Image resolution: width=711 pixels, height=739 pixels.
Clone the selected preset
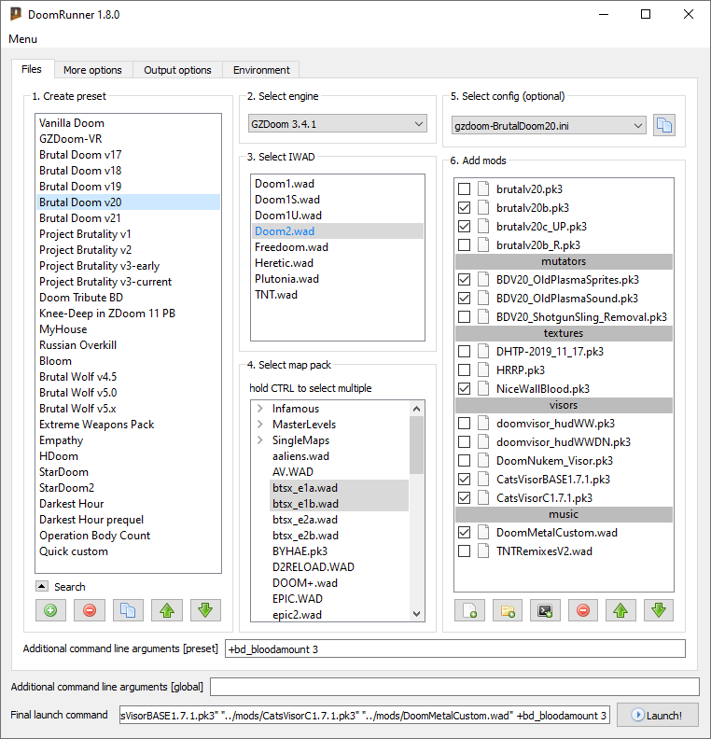pyautogui.click(x=128, y=610)
